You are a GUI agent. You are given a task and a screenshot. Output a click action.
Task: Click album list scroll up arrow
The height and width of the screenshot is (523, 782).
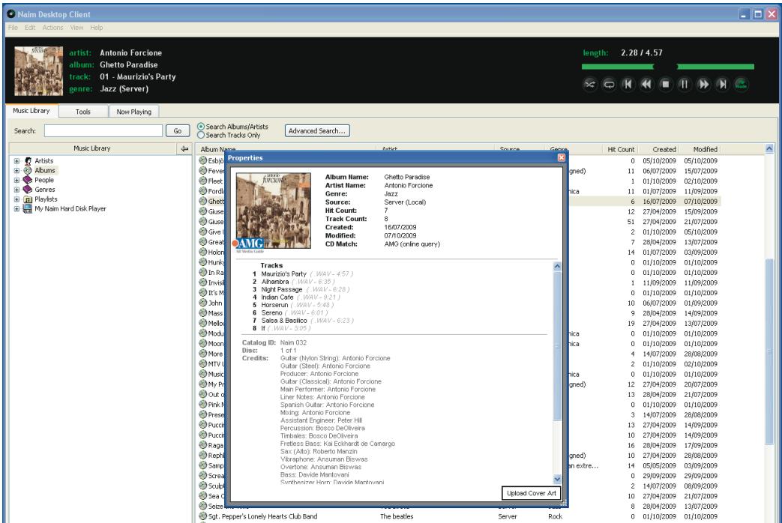tap(769, 148)
